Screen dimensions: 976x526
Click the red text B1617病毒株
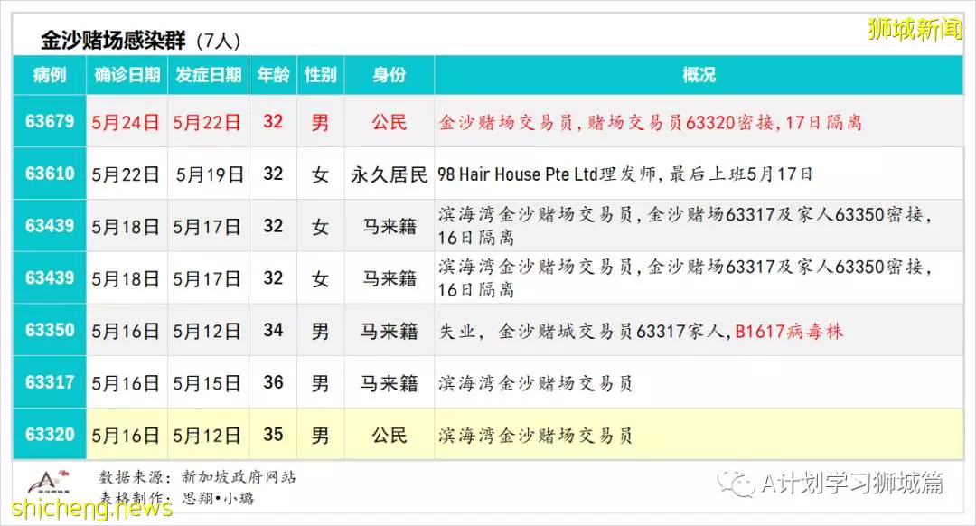pos(789,331)
